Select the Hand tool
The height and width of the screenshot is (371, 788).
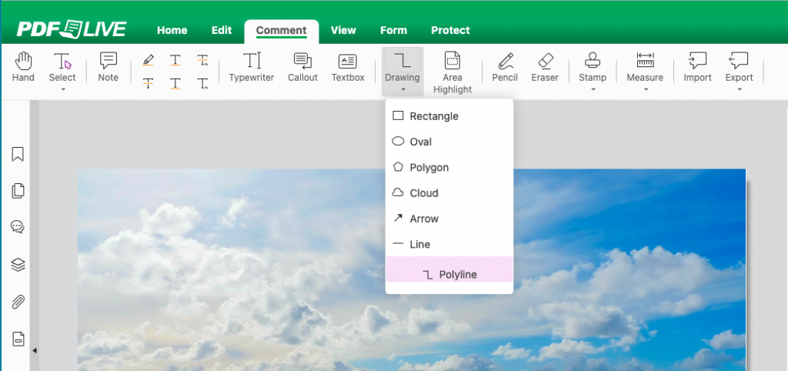[23, 66]
